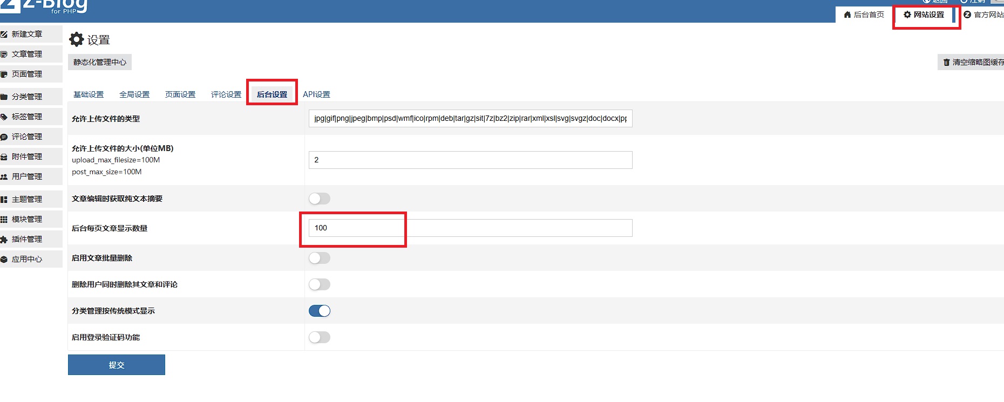Click the 新建文章 pencil icon in sidebar
The width and height of the screenshot is (1004, 402).
(4, 35)
